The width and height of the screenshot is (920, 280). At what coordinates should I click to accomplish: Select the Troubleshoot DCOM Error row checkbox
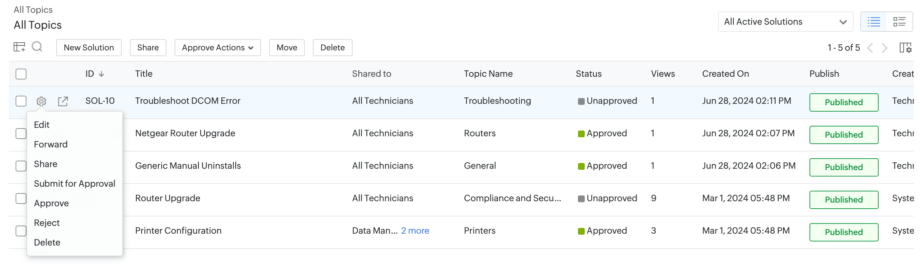[21, 101]
